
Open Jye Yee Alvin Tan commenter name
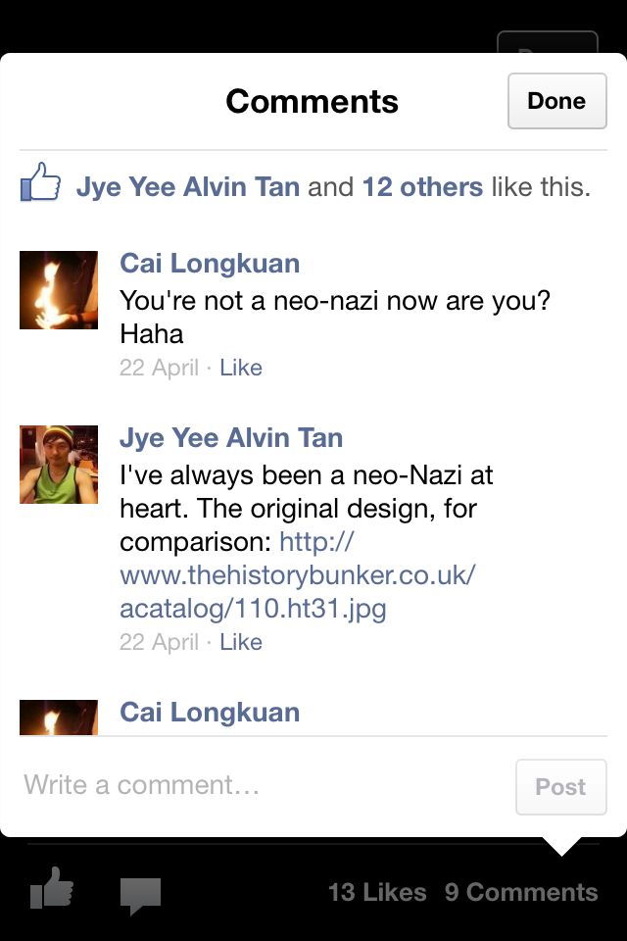point(231,438)
